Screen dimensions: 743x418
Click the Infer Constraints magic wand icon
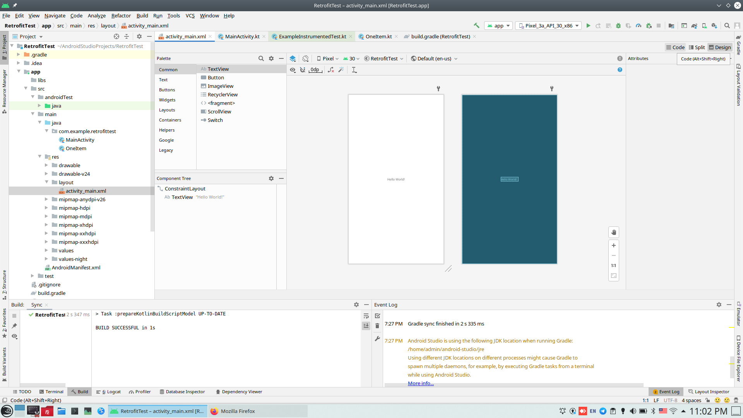click(341, 70)
